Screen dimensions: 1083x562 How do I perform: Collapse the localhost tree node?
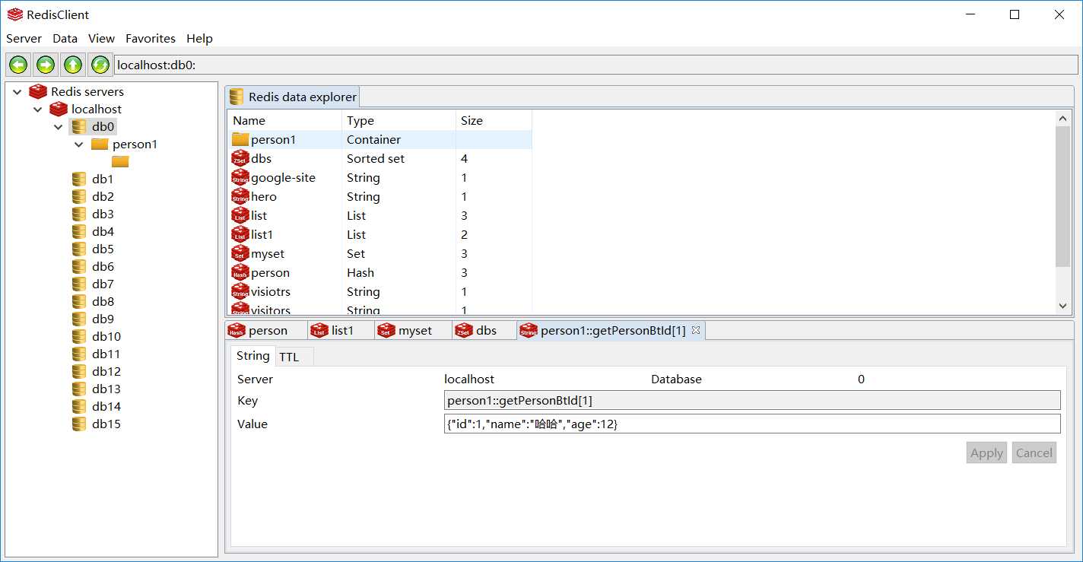[x=38, y=109]
